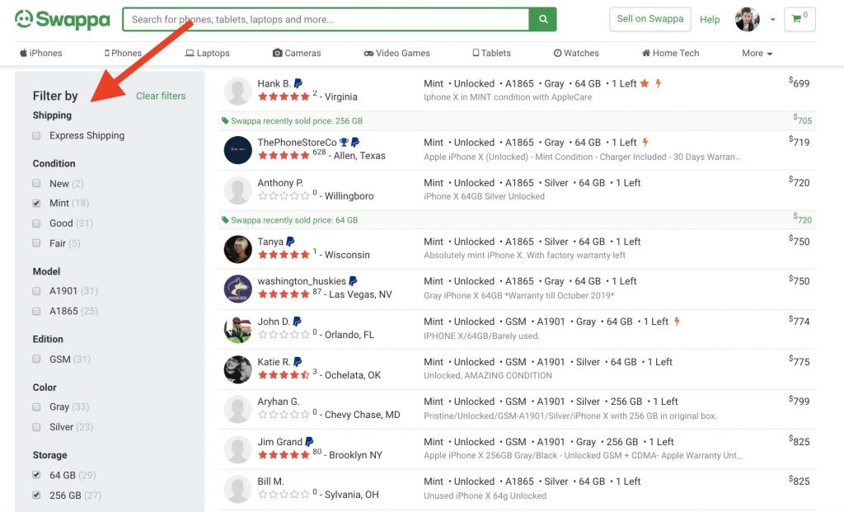Image resolution: width=844 pixels, height=512 pixels.
Task: Go to the Video Games category
Action: tap(396, 54)
